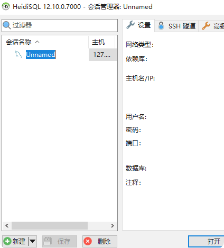Image resolution: width=224 pixels, height=248 pixels.
Task: Click the 主机 column header
Action: [101, 42]
